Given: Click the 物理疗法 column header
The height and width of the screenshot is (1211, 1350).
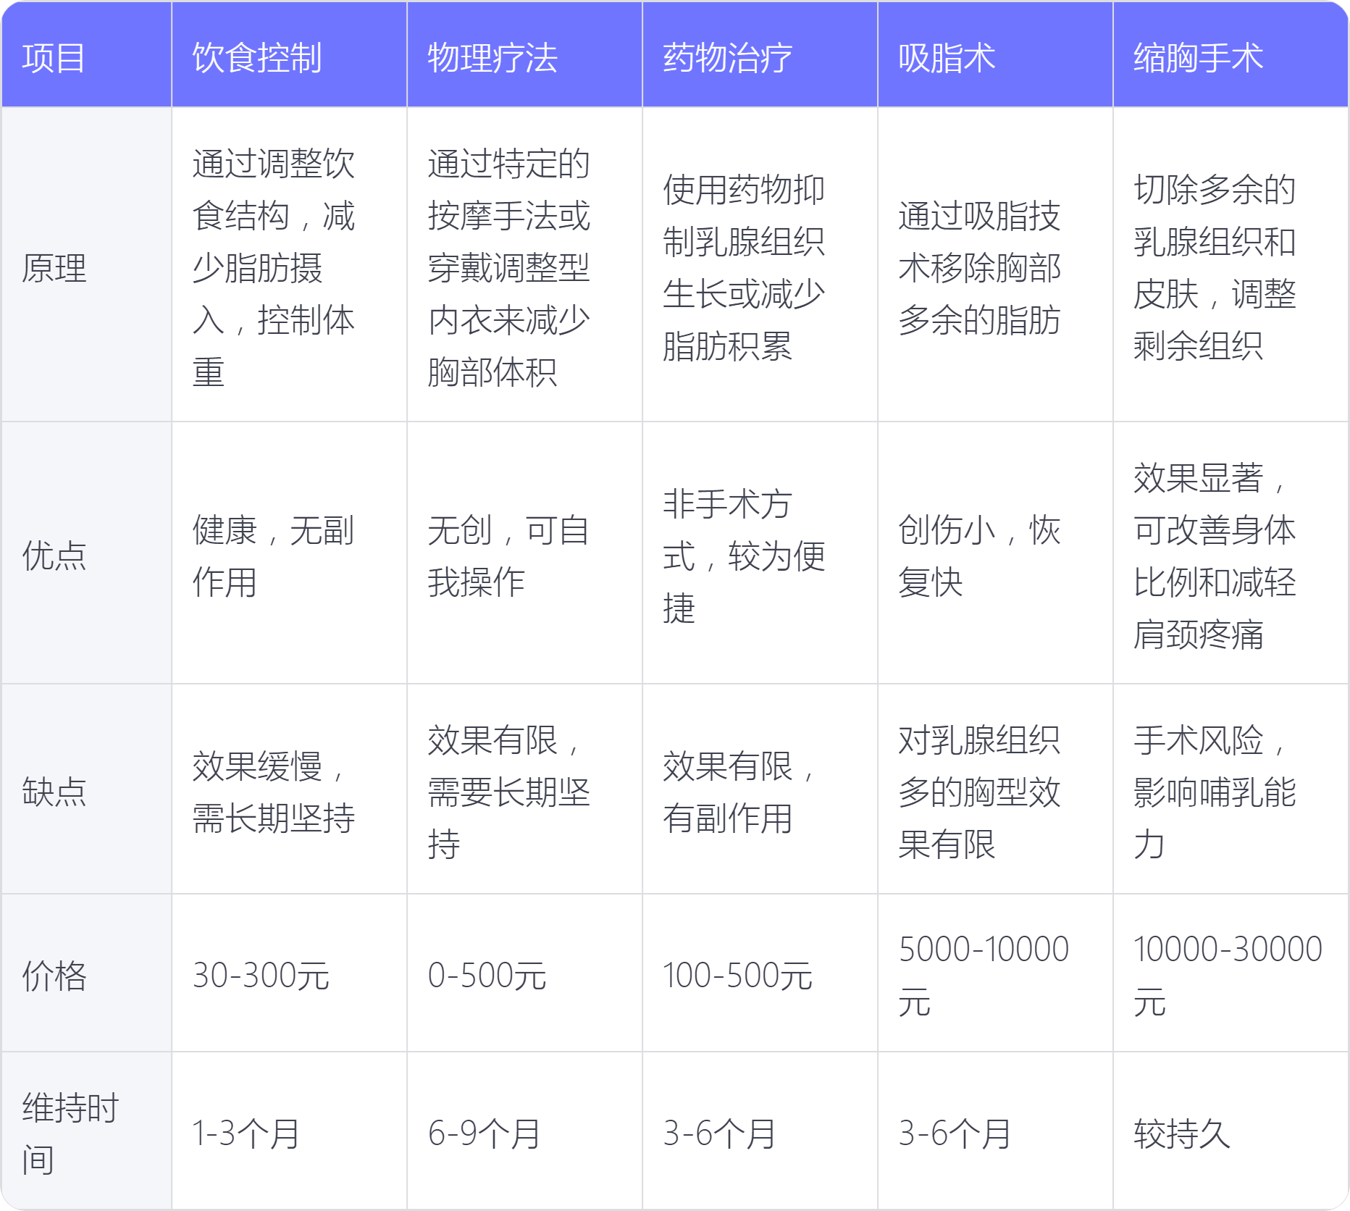Looking at the screenshot, I should (492, 58).
